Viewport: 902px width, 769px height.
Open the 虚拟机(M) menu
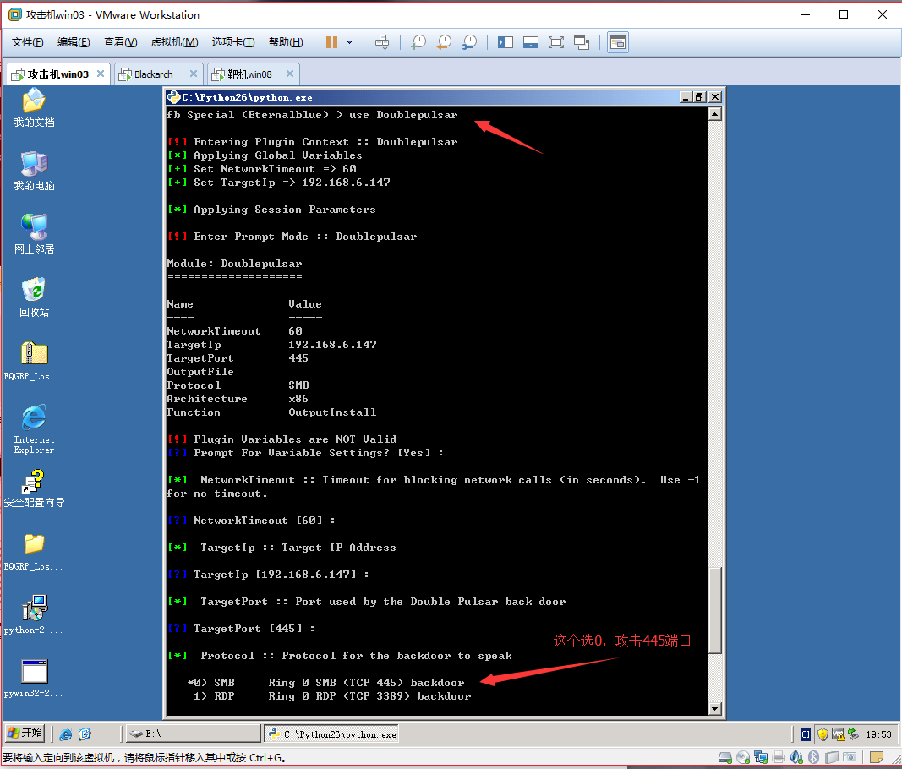pyautogui.click(x=174, y=42)
